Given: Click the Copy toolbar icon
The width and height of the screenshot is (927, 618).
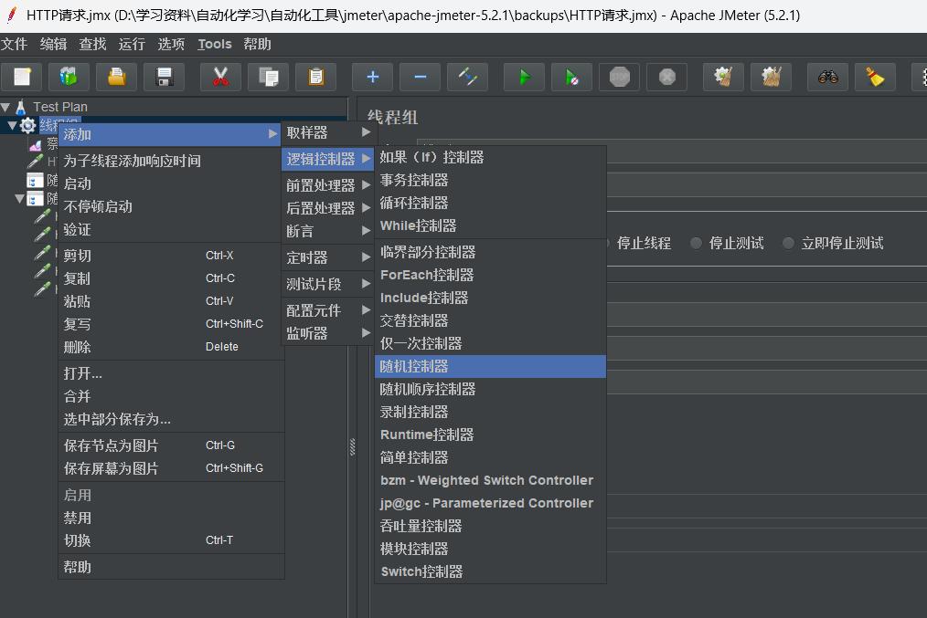Looking at the screenshot, I should pyautogui.click(x=269, y=77).
